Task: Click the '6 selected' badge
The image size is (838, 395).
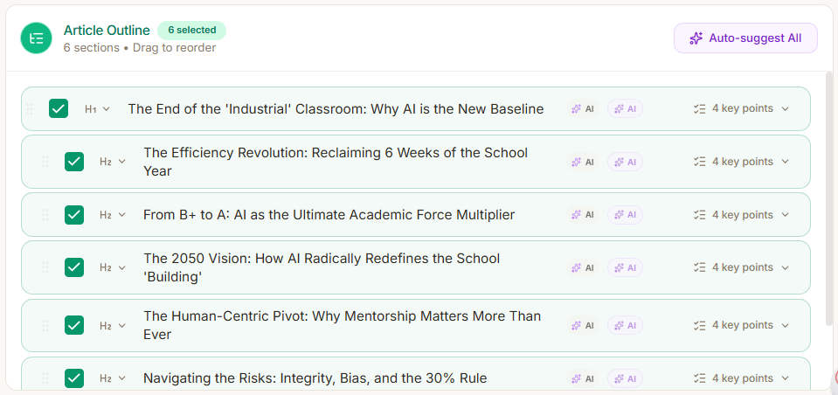Action: 191,31
